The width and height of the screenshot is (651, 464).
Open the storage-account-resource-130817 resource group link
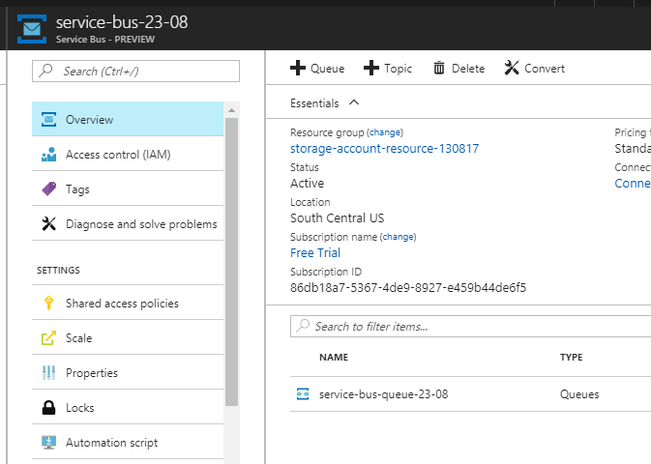[x=384, y=149]
